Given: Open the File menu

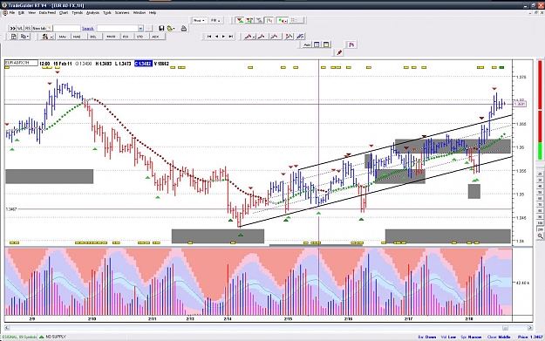Looking at the screenshot, I should pyautogui.click(x=12, y=12).
